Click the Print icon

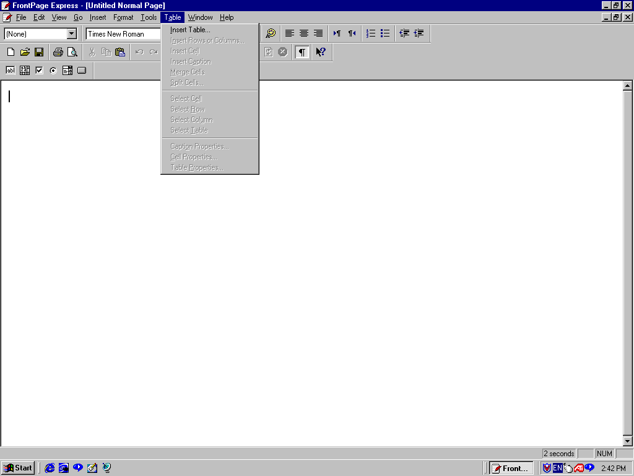pos(58,52)
